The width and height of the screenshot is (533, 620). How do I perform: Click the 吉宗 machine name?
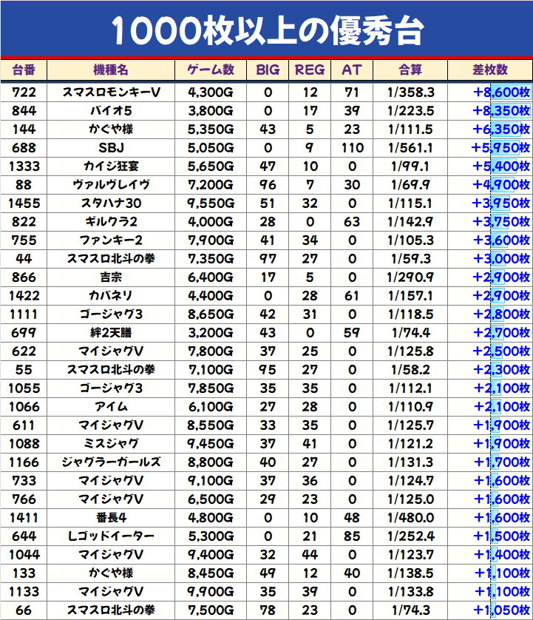click(111, 277)
